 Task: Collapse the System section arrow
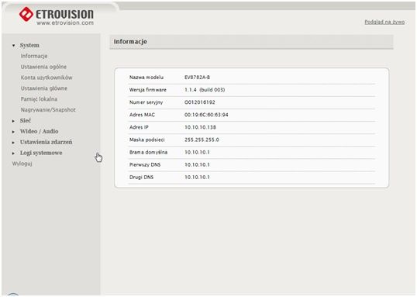(x=13, y=46)
